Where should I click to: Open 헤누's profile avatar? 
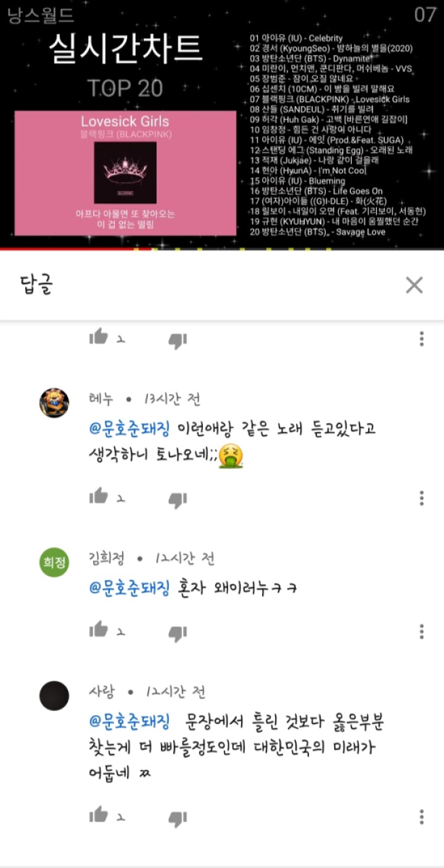(x=54, y=403)
